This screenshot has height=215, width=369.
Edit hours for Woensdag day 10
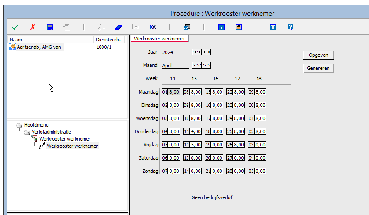click(196, 118)
